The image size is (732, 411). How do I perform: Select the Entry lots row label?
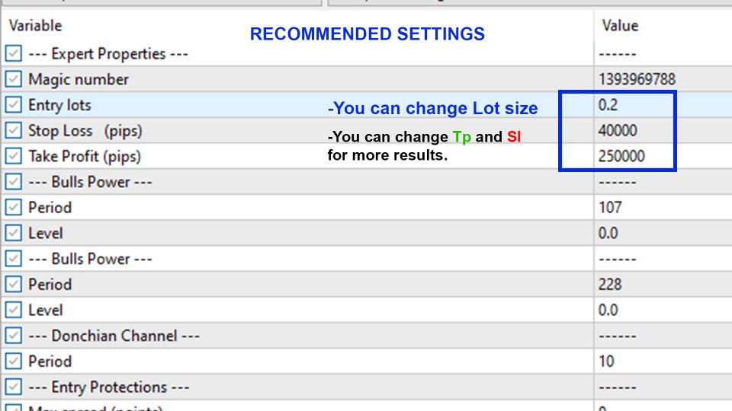pyautogui.click(x=59, y=105)
